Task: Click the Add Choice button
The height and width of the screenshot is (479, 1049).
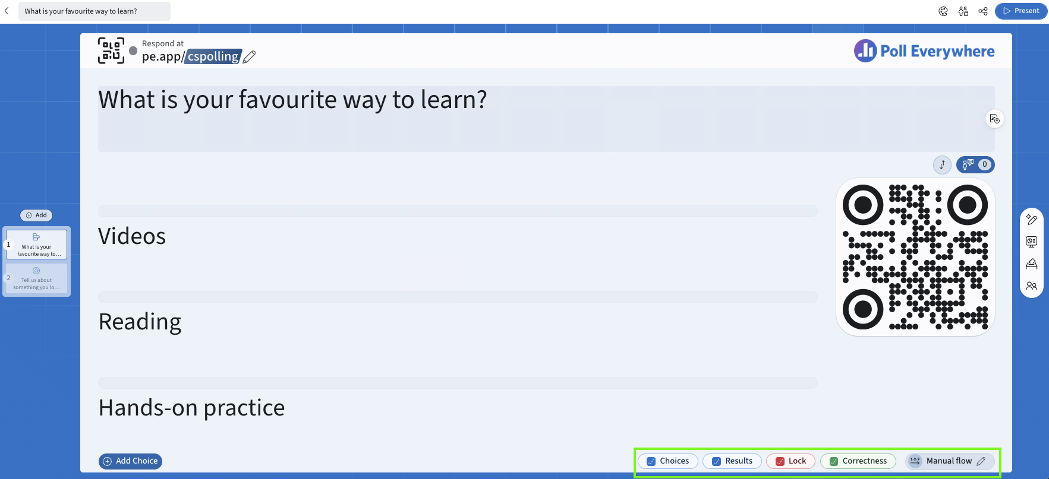Action: click(130, 461)
